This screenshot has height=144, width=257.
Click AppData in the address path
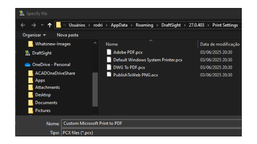119,25
